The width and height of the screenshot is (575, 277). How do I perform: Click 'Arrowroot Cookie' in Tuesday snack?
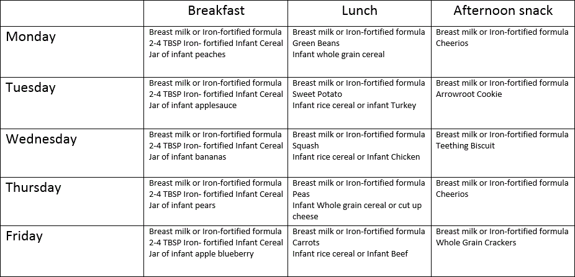coord(469,94)
